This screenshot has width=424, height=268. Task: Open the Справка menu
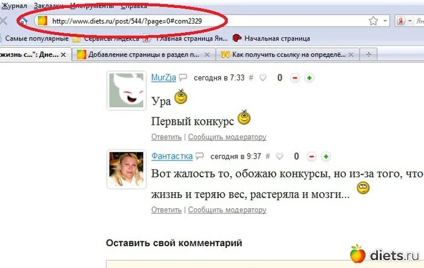(134, 5)
